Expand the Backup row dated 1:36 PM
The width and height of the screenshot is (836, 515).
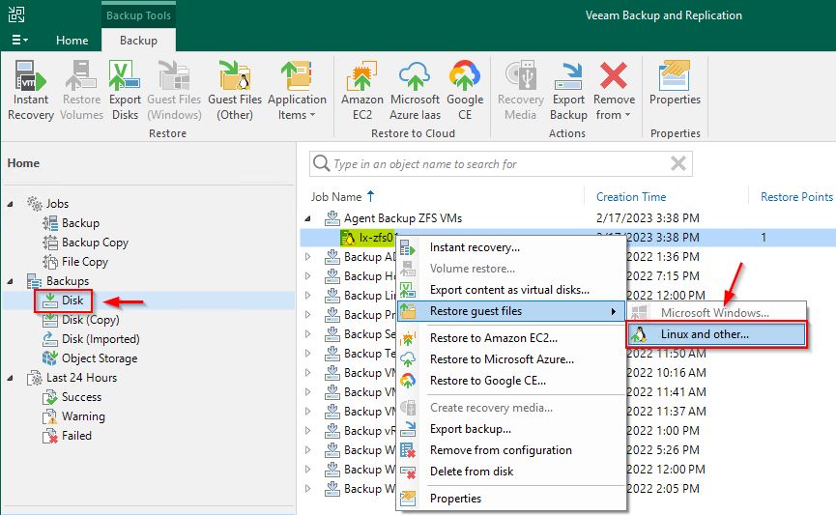pos(307,257)
